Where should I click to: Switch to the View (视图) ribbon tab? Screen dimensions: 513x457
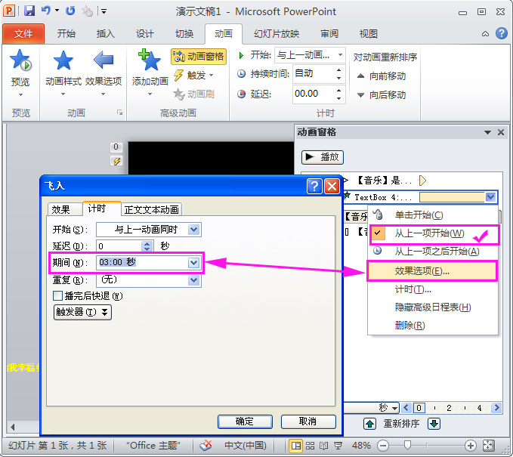pyautogui.click(x=369, y=34)
